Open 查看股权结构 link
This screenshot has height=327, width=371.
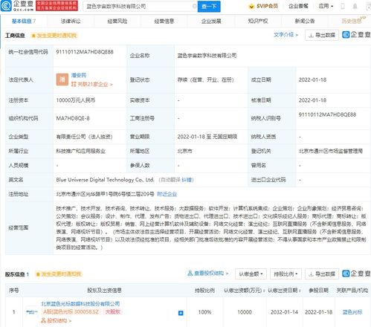pyautogui.click(x=207, y=273)
